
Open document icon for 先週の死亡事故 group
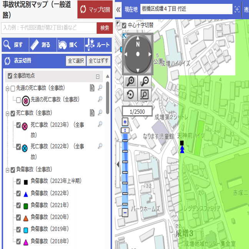click(x=92, y=88)
